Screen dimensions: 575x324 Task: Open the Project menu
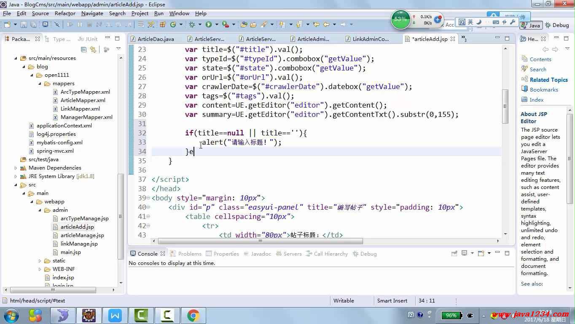(140, 13)
